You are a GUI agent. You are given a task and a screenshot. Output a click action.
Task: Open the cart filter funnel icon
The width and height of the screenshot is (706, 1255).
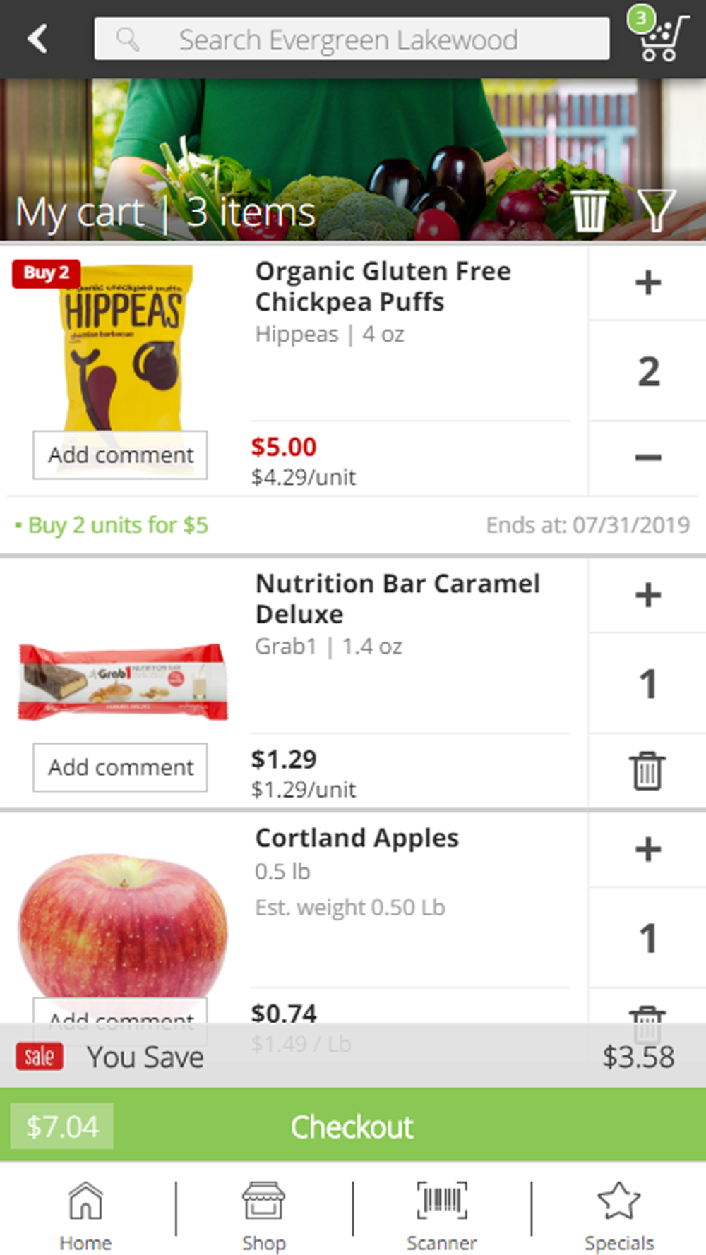click(x=657, y=210)
